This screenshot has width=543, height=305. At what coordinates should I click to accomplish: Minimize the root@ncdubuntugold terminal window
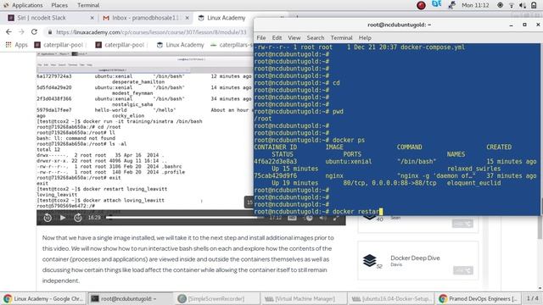(x=511, y=25)
